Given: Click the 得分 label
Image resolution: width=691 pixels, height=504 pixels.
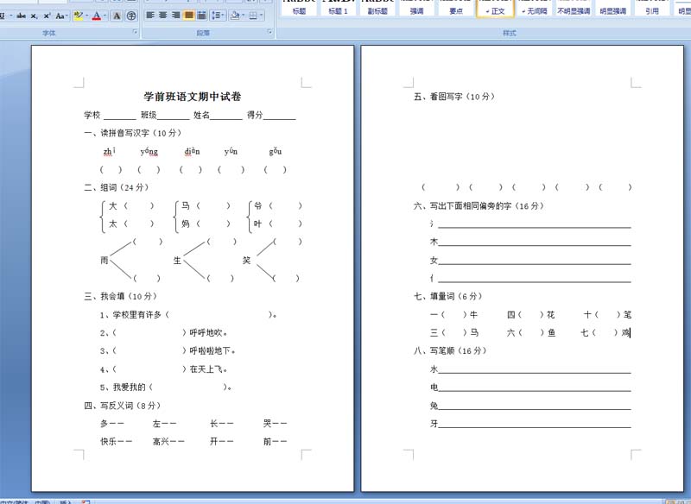Looking at the screenshot, I should coord(255,115).
